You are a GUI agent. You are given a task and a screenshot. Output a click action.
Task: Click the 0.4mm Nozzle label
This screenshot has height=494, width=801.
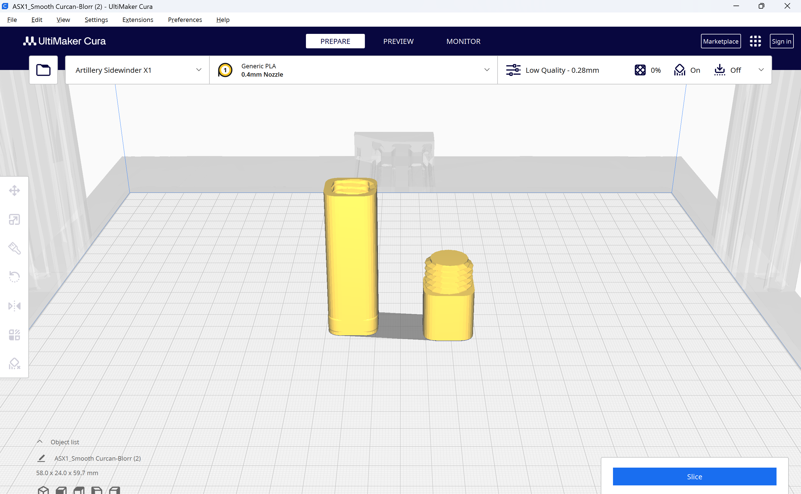262,74
